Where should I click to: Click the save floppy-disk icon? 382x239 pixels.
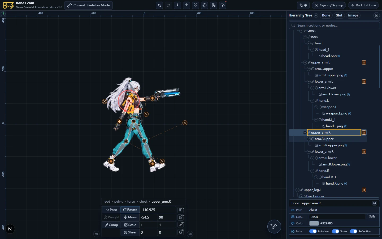click(x=214, y=5)
